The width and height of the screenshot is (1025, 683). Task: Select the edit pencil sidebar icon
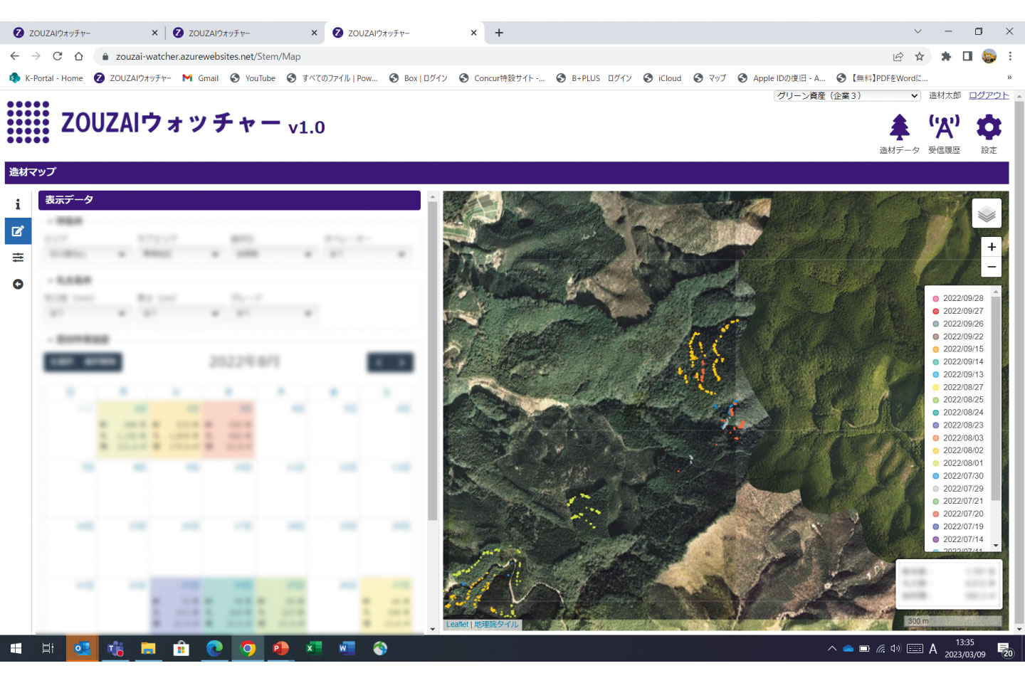18,231
